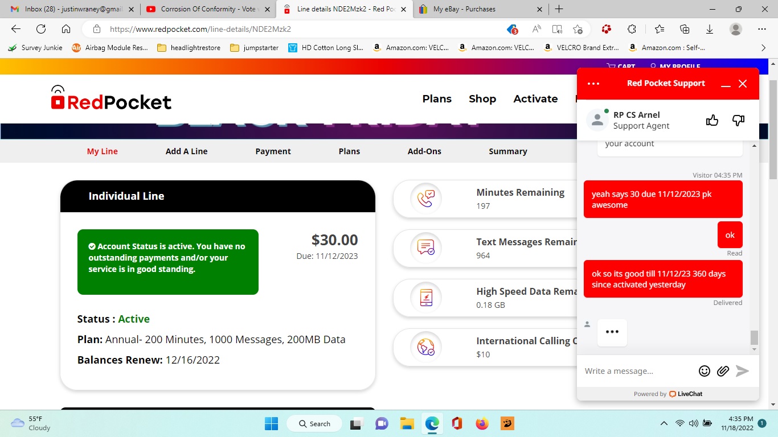
Task: Follow the LiveChat link in the chat footer
Action: [x=686, y=394]
